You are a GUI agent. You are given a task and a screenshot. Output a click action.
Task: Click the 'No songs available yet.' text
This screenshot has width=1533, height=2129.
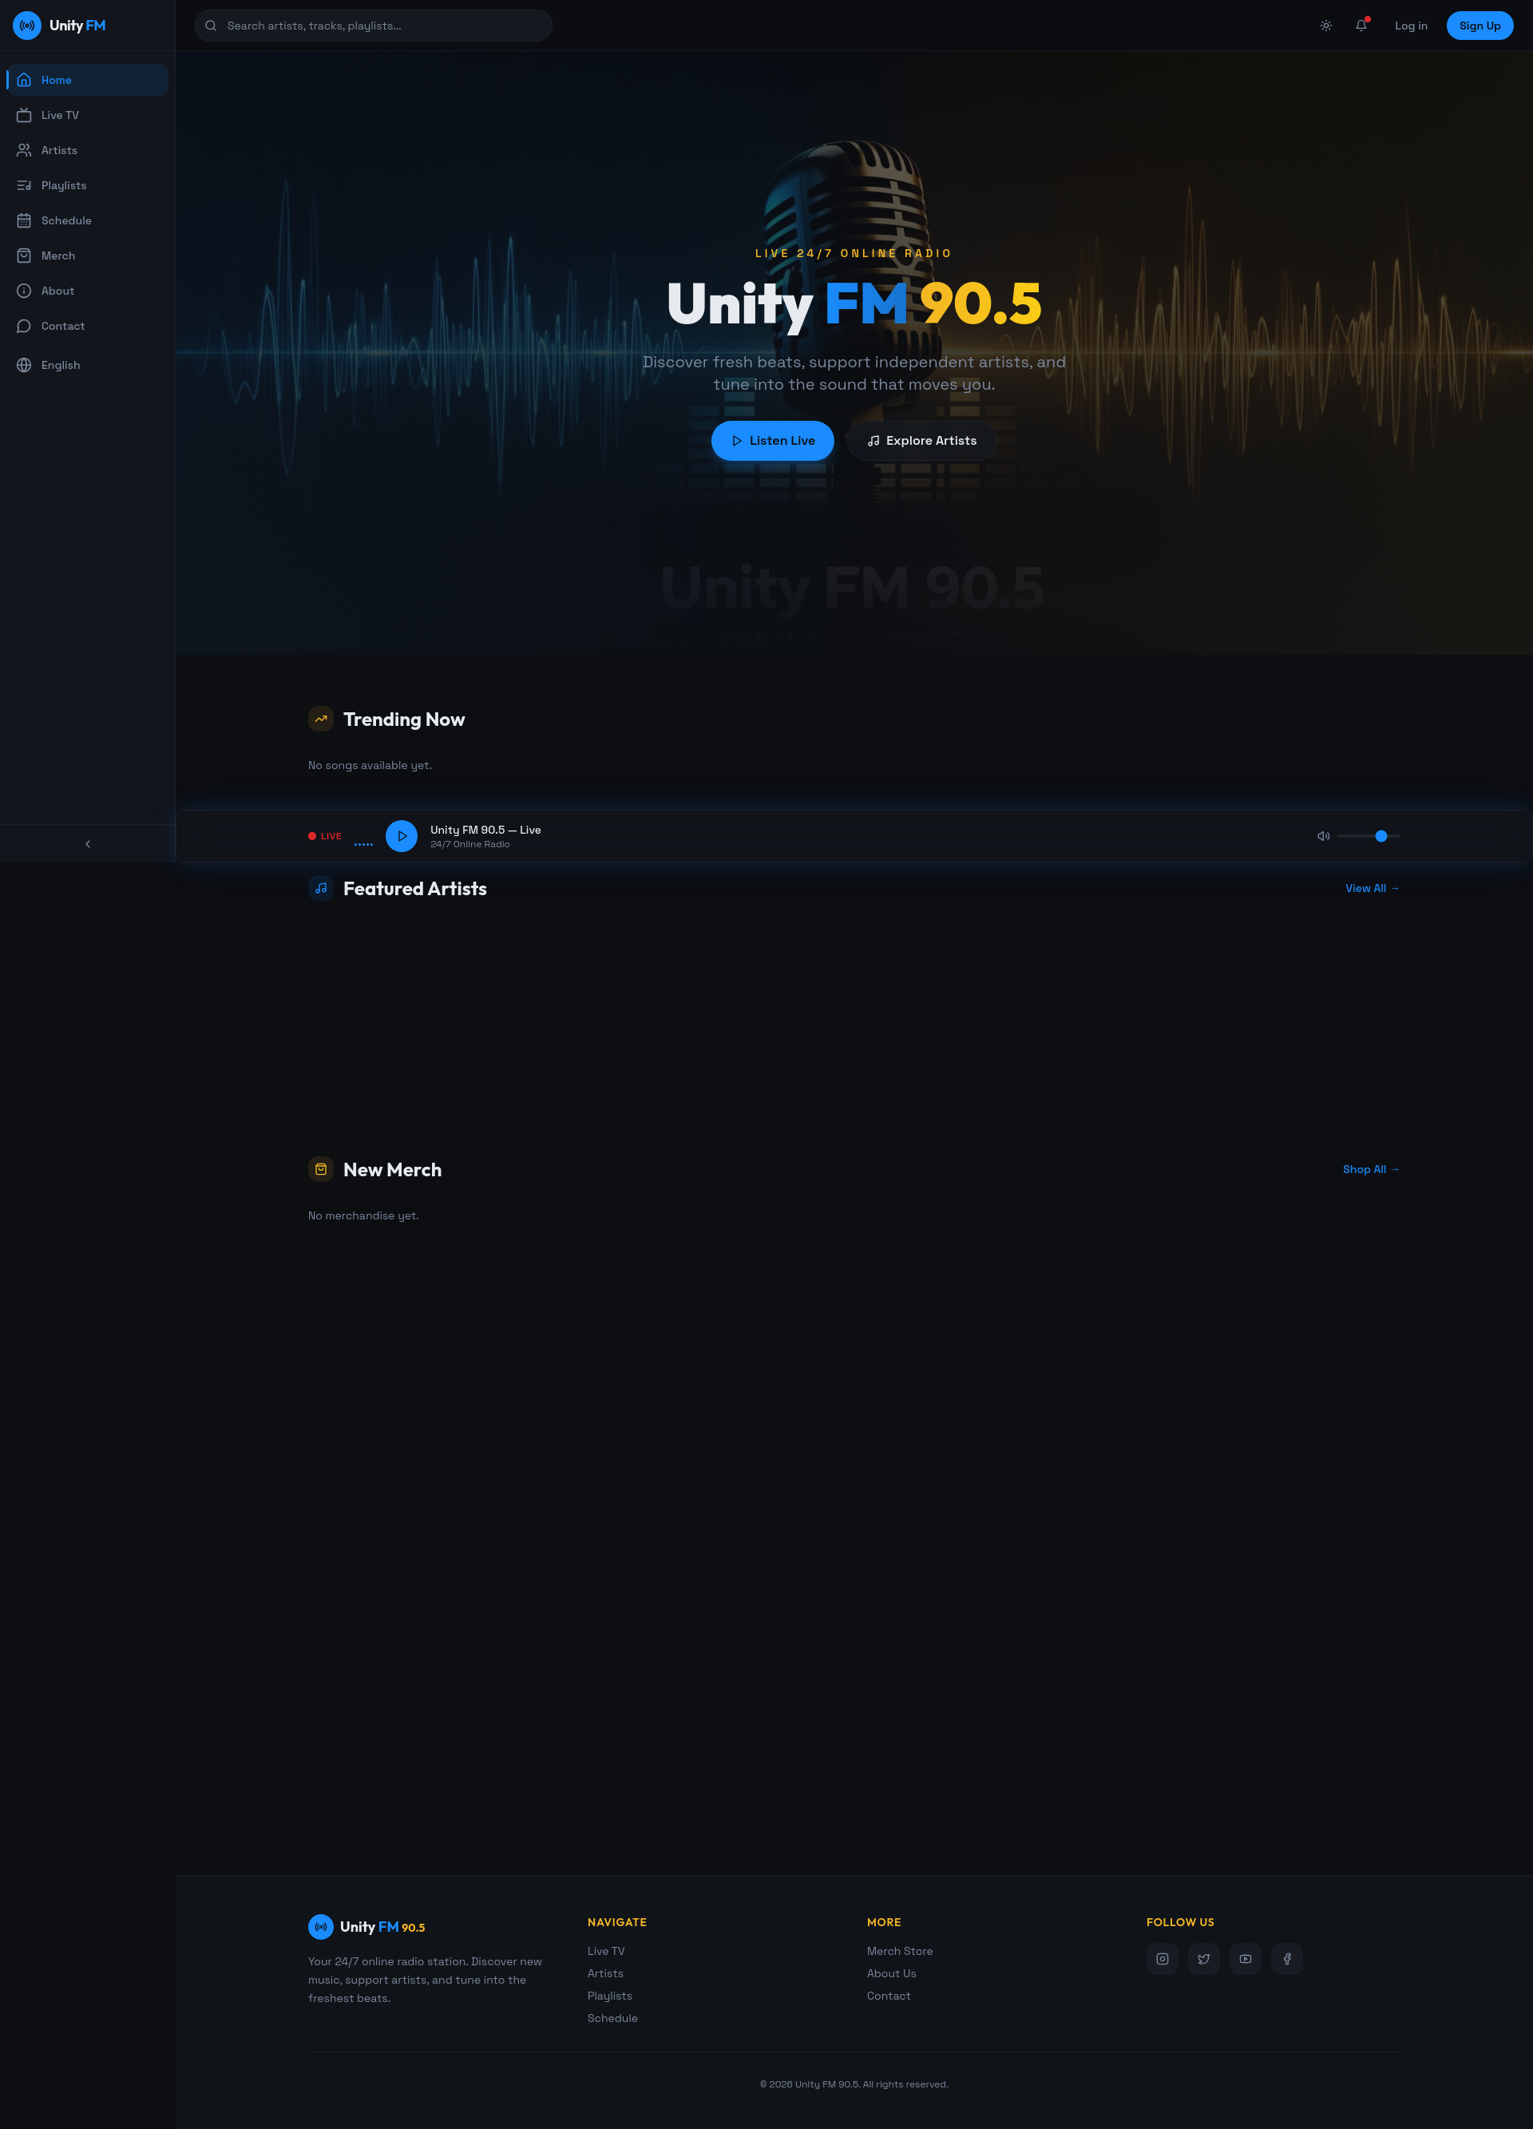tap(370, 766)
